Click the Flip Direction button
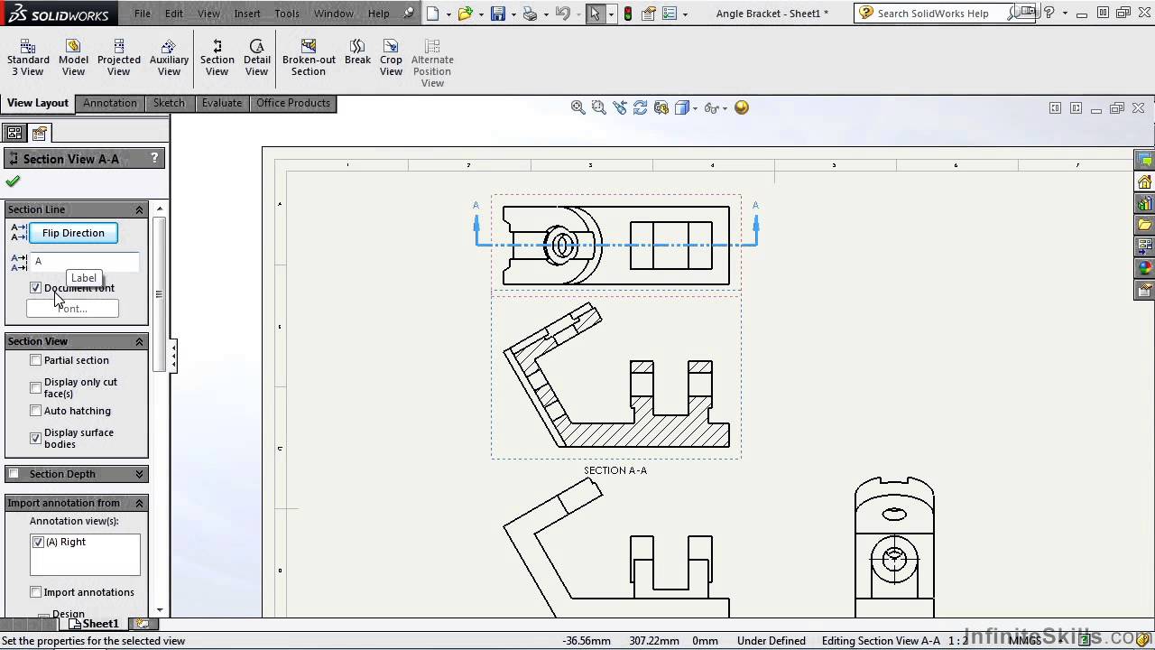The width and height of the screenshot is (1155, 650). coord(73,233)
